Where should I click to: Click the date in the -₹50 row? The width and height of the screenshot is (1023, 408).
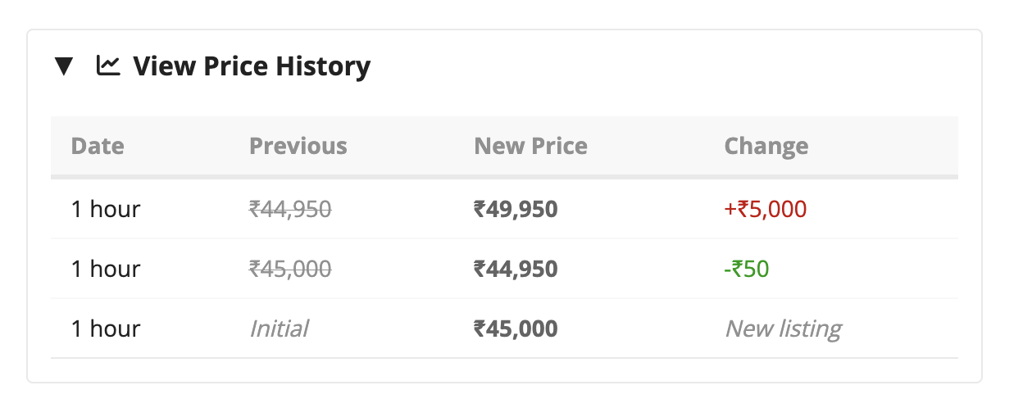pos(106,269)
